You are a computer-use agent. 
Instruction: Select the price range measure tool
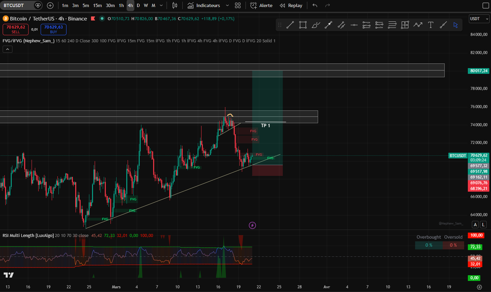point(405,25)
